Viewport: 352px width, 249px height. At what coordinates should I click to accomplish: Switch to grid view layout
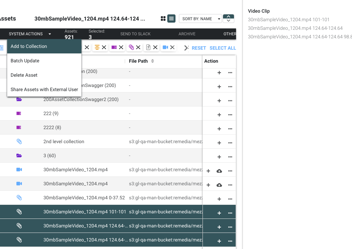click(x=163, y=18)
